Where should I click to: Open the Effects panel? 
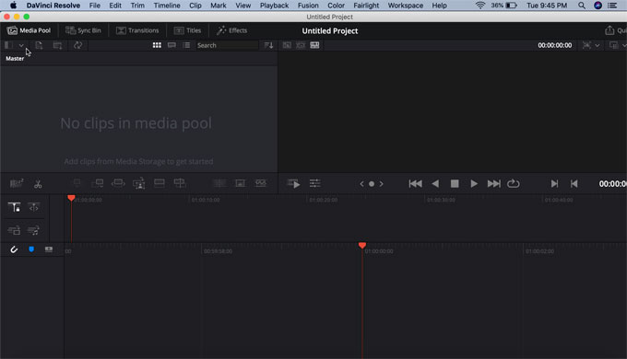click(x=232, y=30)
